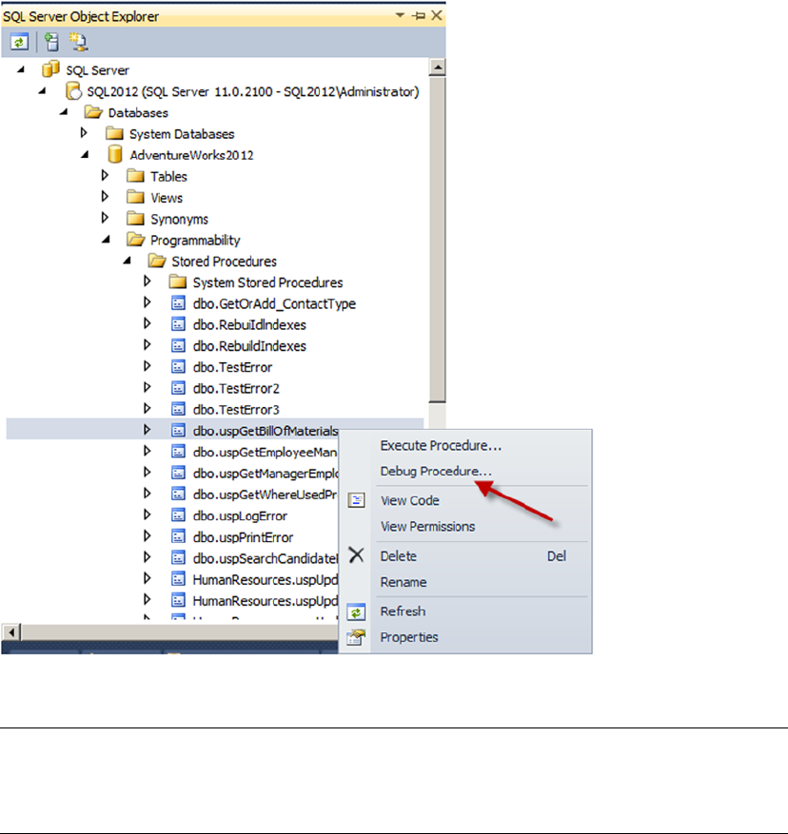Viewport: 788px width, 834px height.
Task: Click the dbo.uspPrintError procedure icon
Action: pos(178,536)
